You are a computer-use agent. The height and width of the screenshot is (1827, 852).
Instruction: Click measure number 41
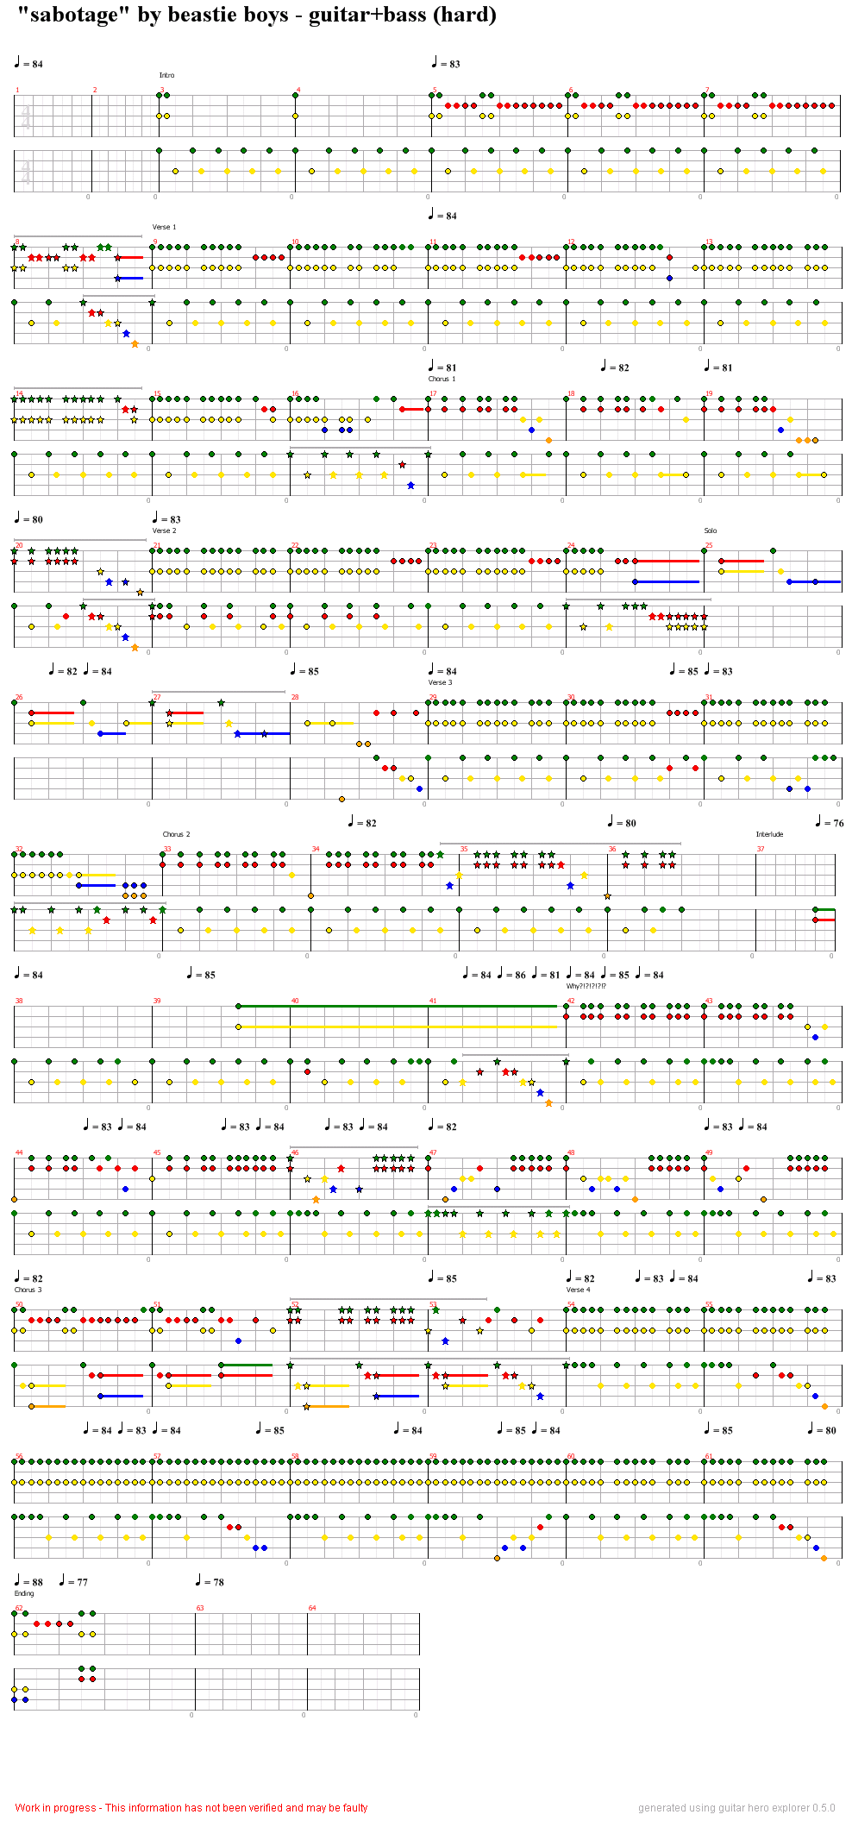[433, 1001]
